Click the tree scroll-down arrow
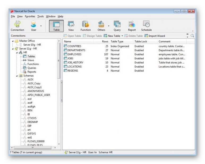The image size is (205, 164). pyautogui.click(x=59, y=144)
